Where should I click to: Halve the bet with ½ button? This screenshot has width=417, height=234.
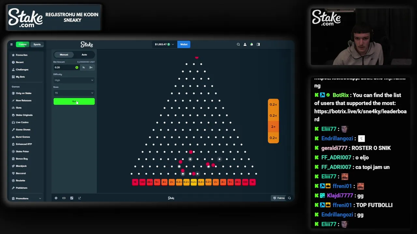pyautogui.click(x=84, y=67)
